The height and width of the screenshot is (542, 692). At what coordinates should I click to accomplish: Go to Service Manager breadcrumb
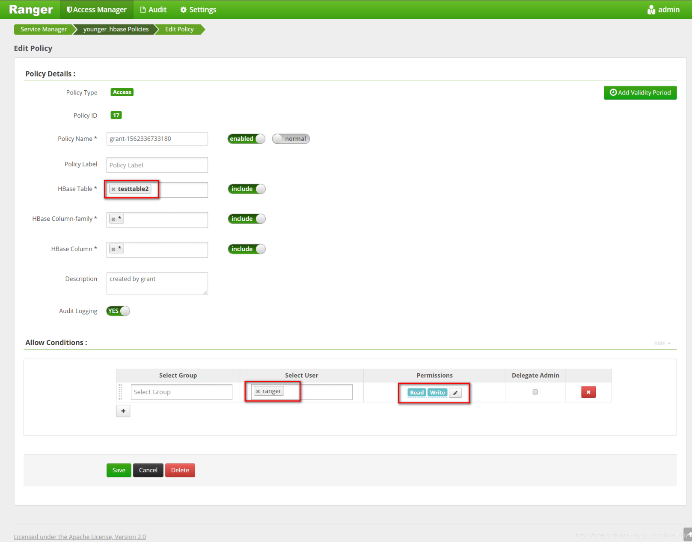point(44,29)
